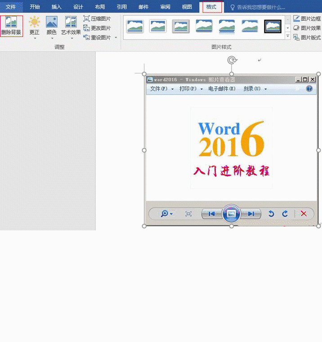The height and width of the screenshot is (342, 322).
Task: Click the picture's bottom middle sizing handle
Action: click(232, 226)
